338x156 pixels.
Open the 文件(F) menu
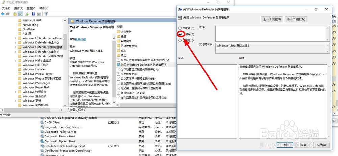tap(6, 8)
